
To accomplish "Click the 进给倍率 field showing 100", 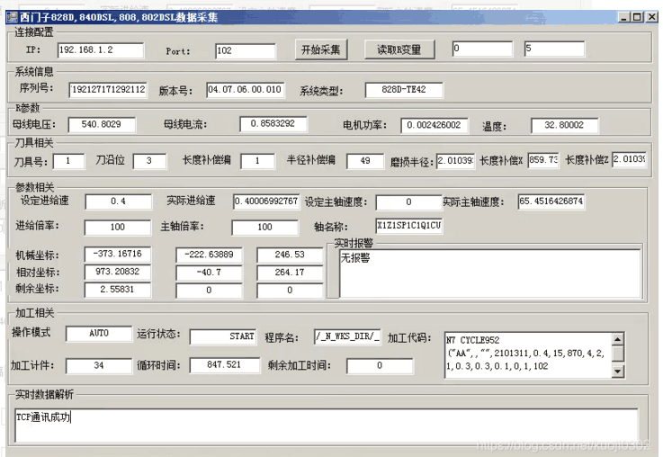I will point(118,228).
